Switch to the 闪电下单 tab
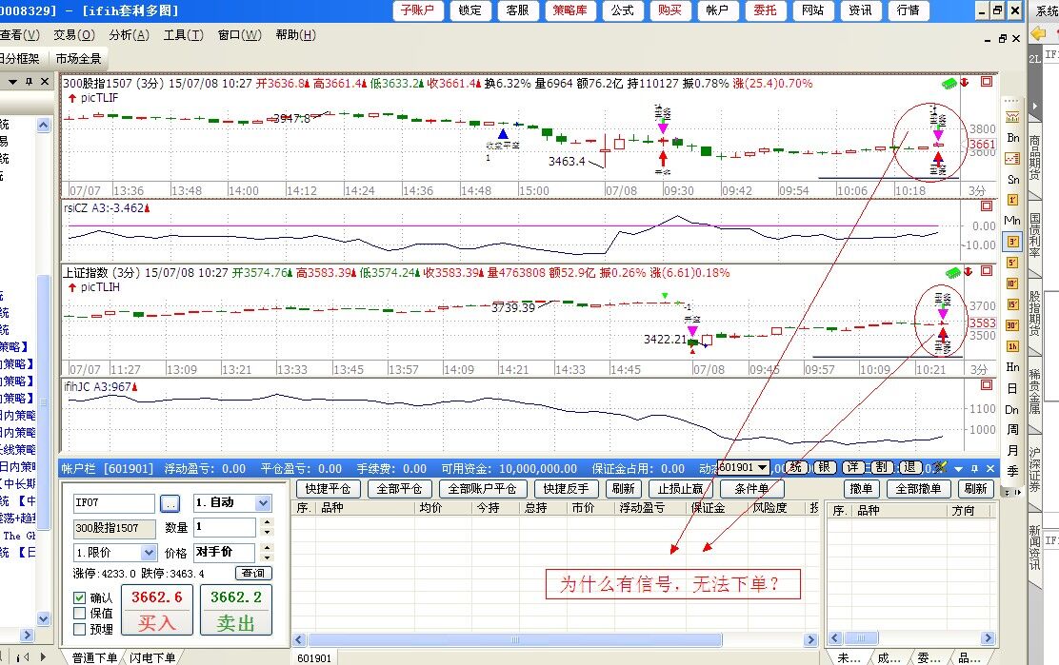Image resolution: width=1059 pixels, height=665 pixels. coord(152,657)
